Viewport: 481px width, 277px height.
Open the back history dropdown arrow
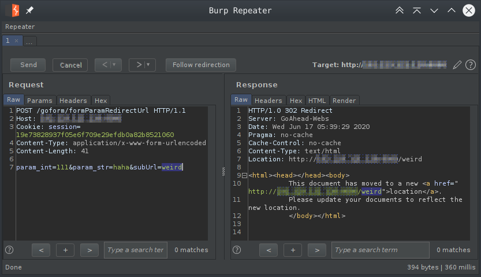click(x=115, y=65)
